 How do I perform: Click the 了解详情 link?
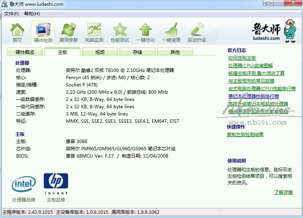coord(283,192)
